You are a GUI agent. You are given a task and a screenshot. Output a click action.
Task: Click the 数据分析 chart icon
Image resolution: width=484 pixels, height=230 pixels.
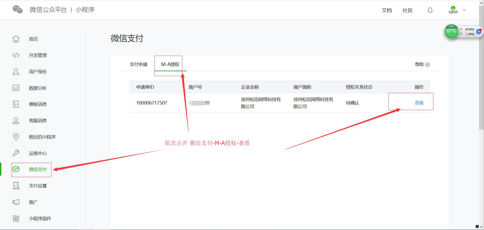pos(16,88)
